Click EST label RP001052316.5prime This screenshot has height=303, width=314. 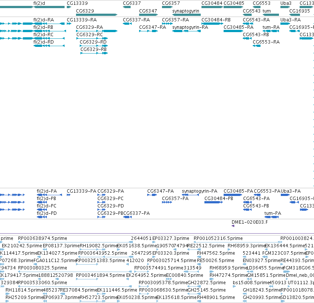tap(218, 238)
